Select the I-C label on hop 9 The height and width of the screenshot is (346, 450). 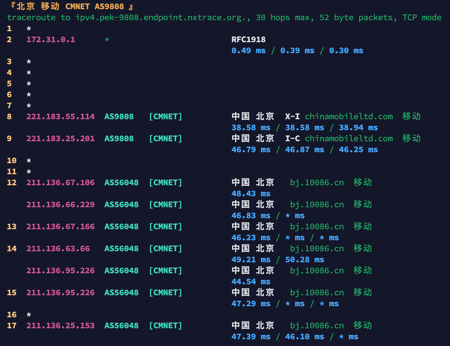point(292,139)
